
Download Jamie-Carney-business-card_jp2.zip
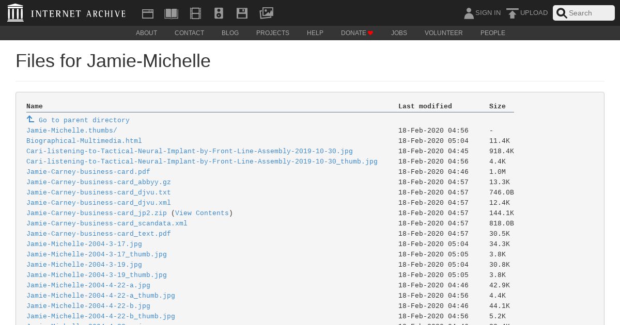coord(97,213)
